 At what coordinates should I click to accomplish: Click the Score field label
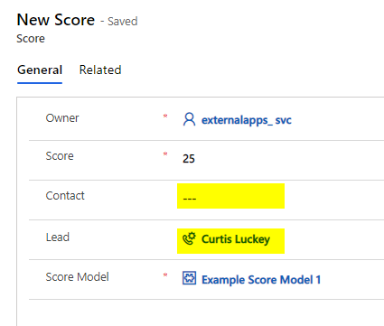tap(60, 156)
